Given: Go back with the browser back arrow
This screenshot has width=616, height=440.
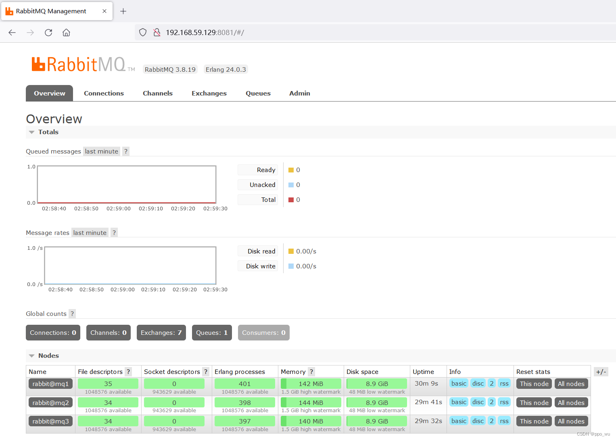Looking at the screenshot, I should (12, 33).
